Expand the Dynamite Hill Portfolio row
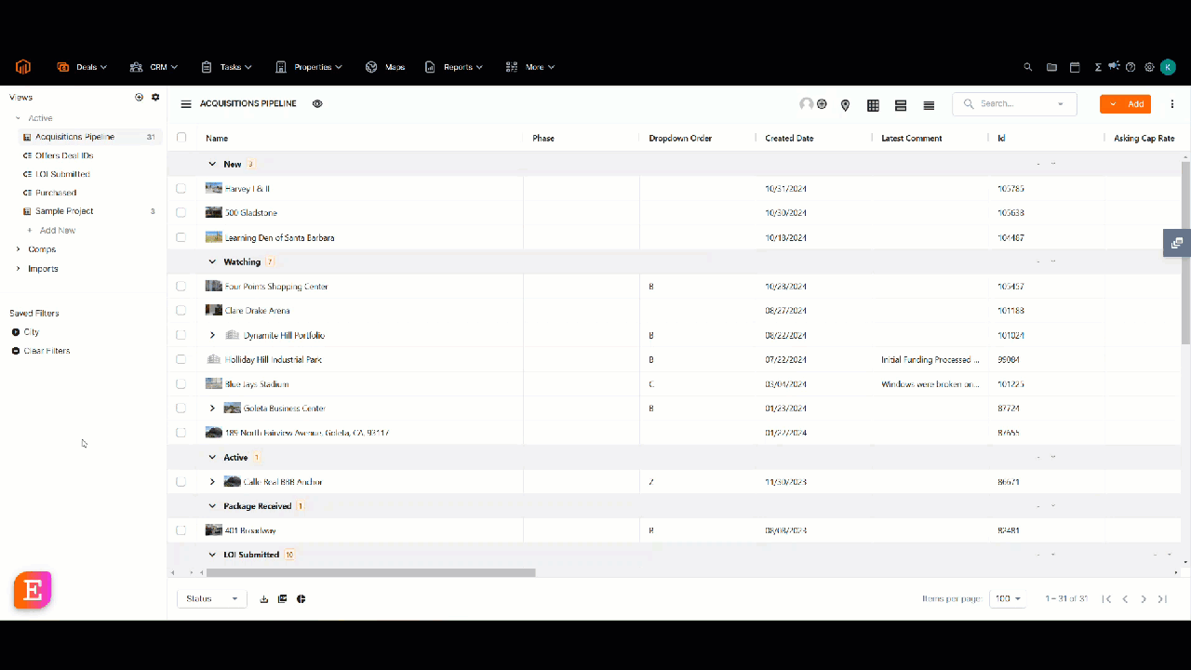Screen dimensions: 1191x670 click(212, 335)
